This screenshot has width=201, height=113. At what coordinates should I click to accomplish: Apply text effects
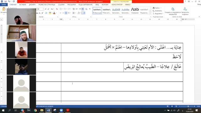tap(46, 13)
